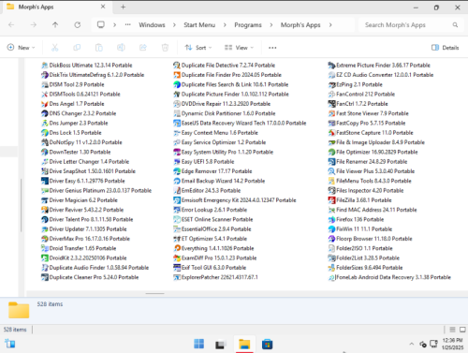Expand chevron after Programs breadcrumb
This screenshot has height=353, width=468.
coord(271,25)
